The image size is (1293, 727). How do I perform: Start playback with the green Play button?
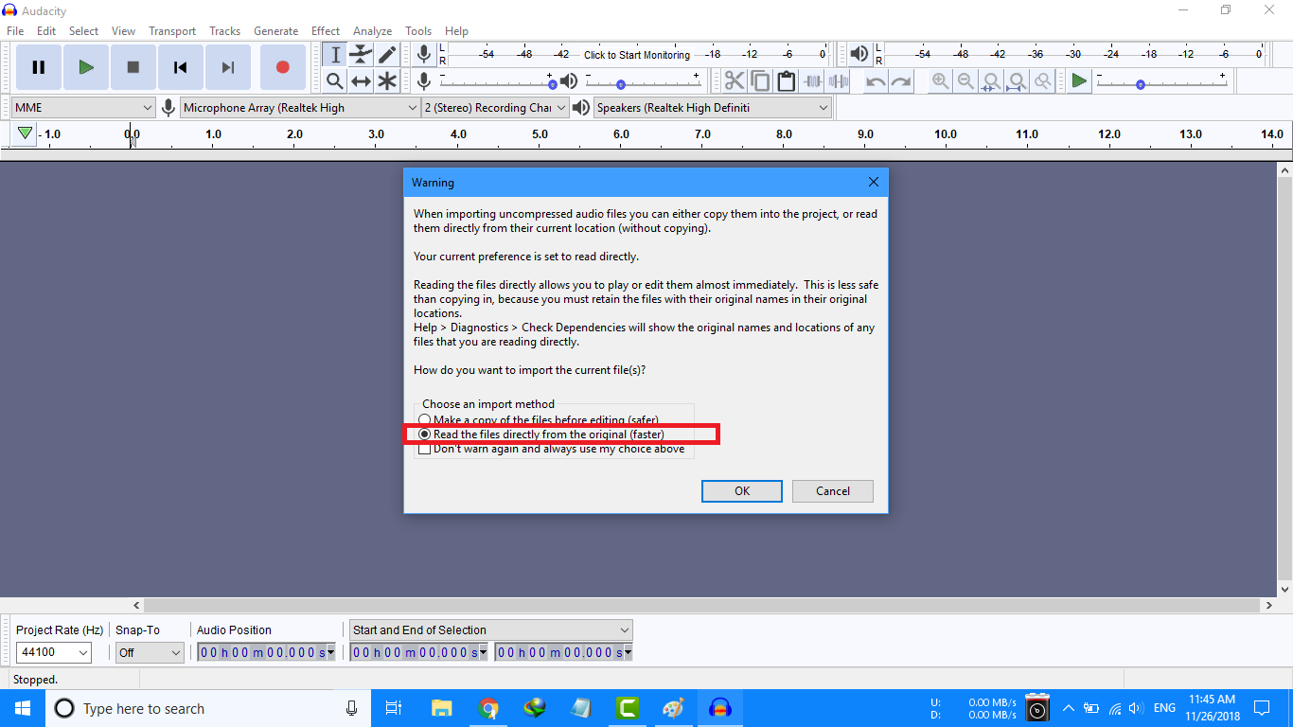click(x=86, y=67)
